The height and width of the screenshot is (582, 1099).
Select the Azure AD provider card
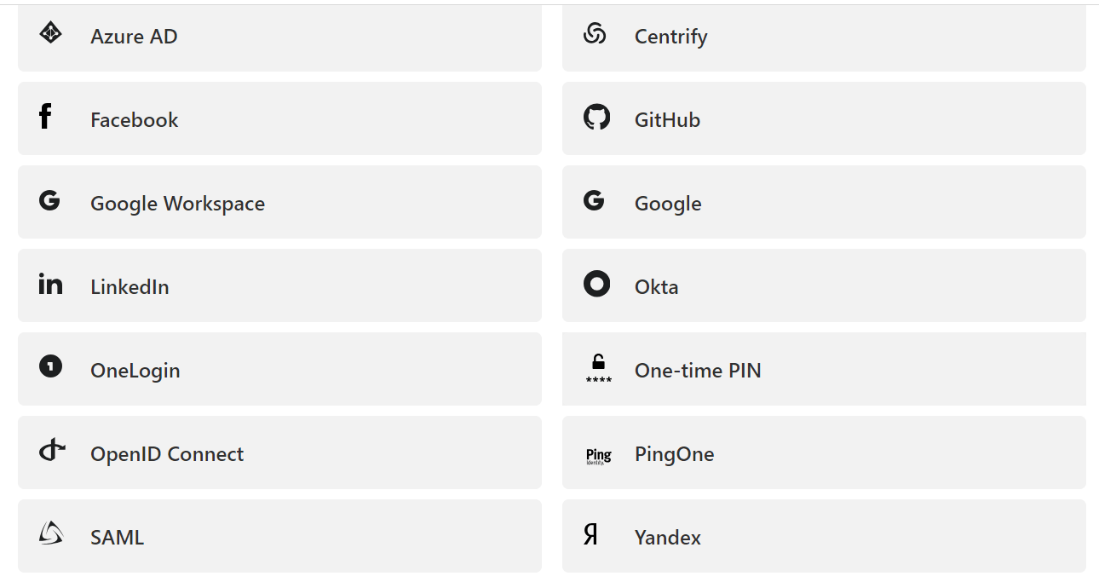click(279, 37)
